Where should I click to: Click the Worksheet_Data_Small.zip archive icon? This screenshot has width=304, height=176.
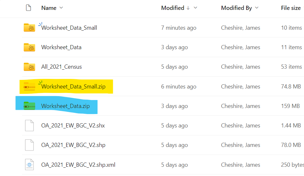coord(29,87)
